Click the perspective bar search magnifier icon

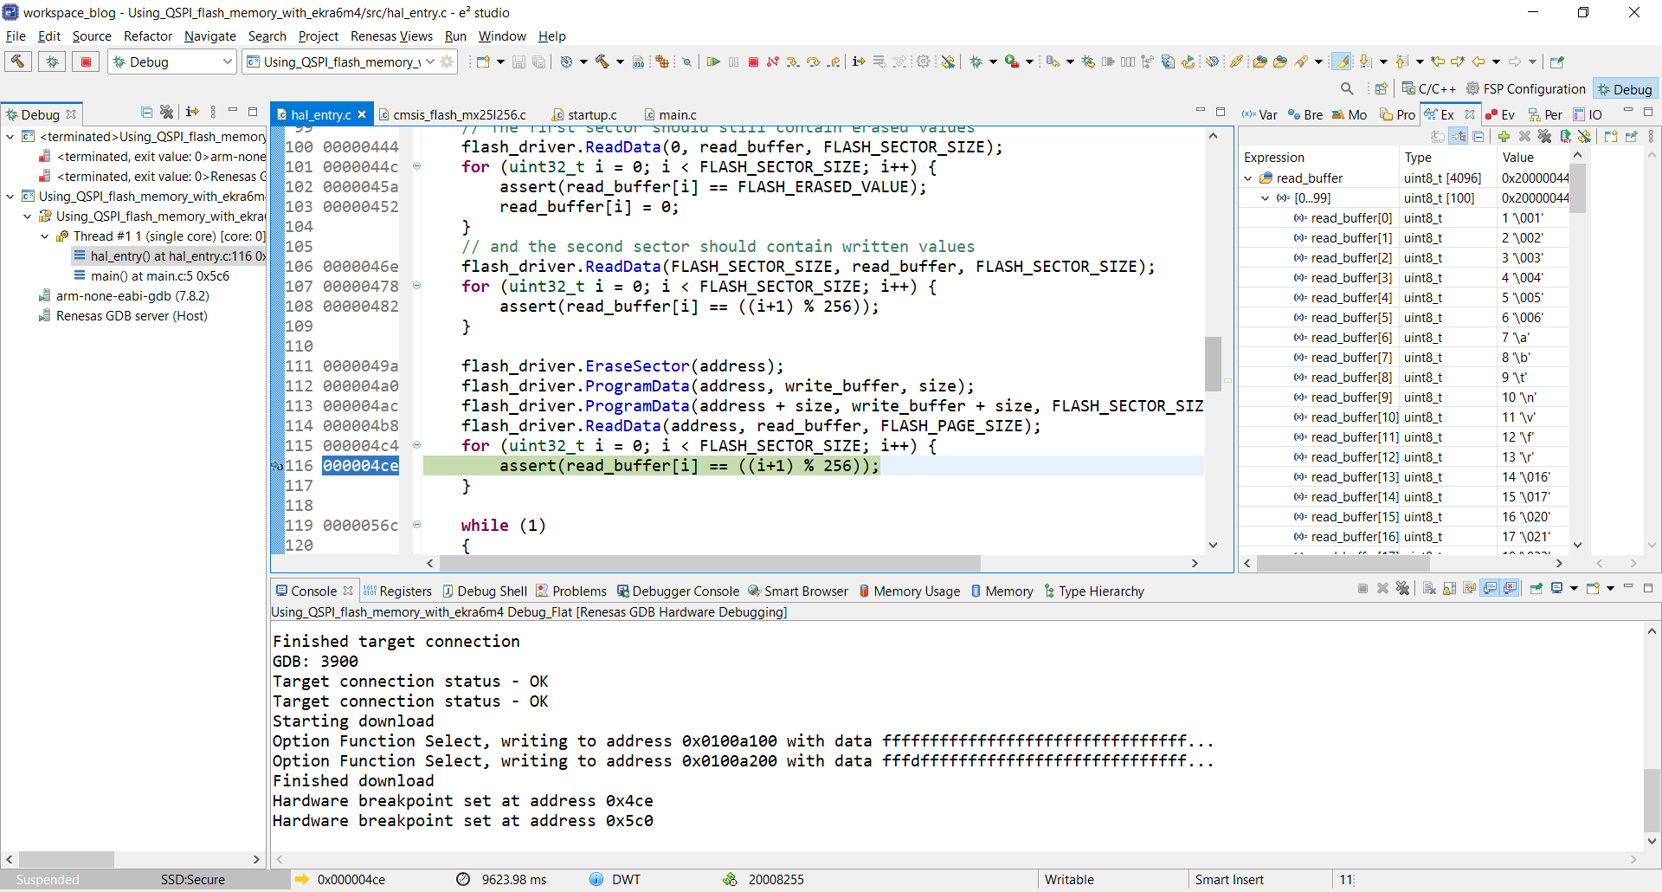pos(1347,88)
